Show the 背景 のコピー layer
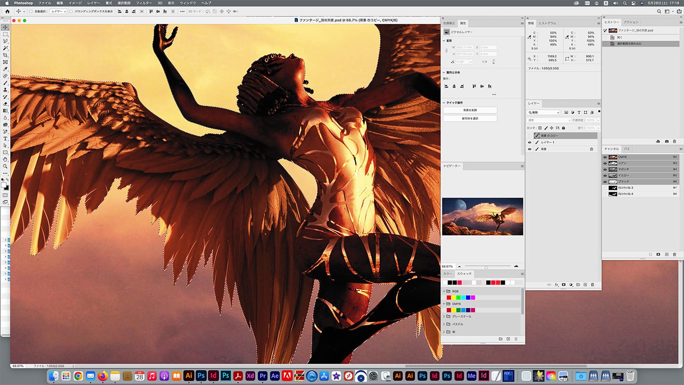This screenshot has width=684, height=385. tap(530, 136)
